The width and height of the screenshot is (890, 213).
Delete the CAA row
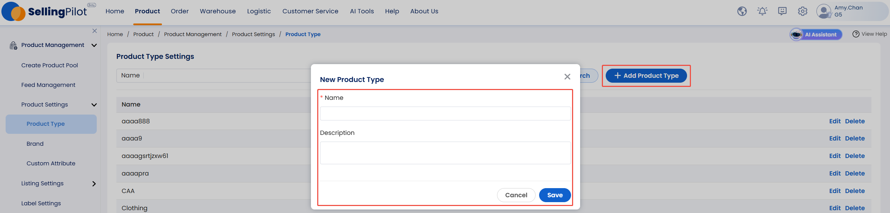(x=855, y=191)
